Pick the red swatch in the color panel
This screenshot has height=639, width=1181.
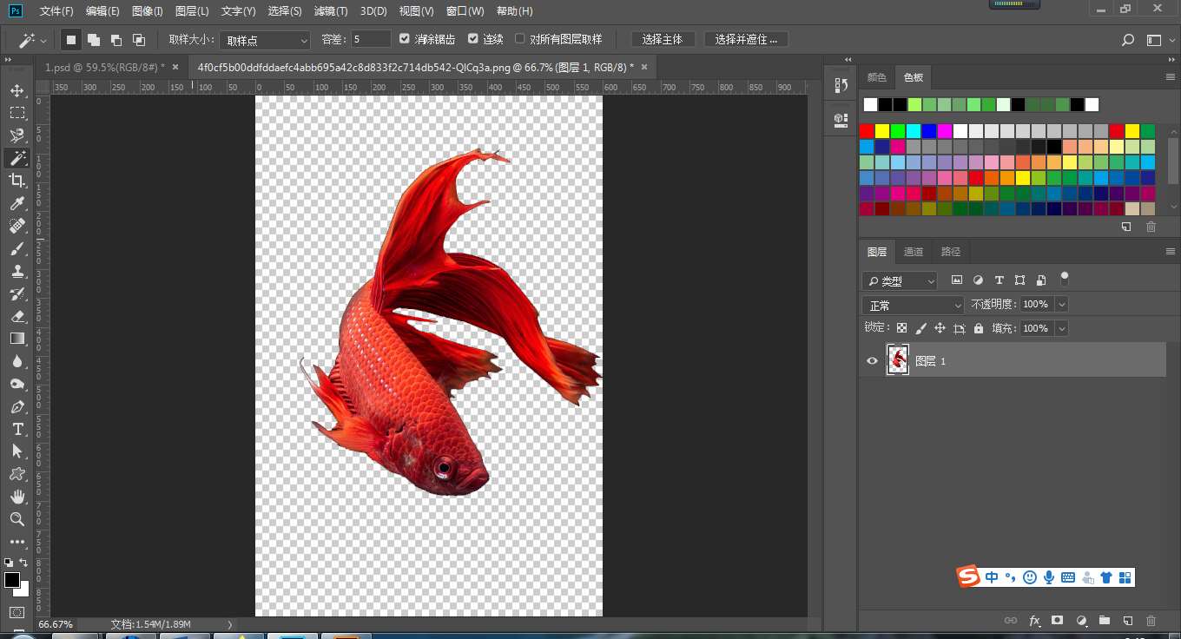[x=867, y=131]
